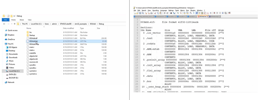Open the Plugins menu in Notepad++
This screenshot has width=260, height=100.
(193, 10)
